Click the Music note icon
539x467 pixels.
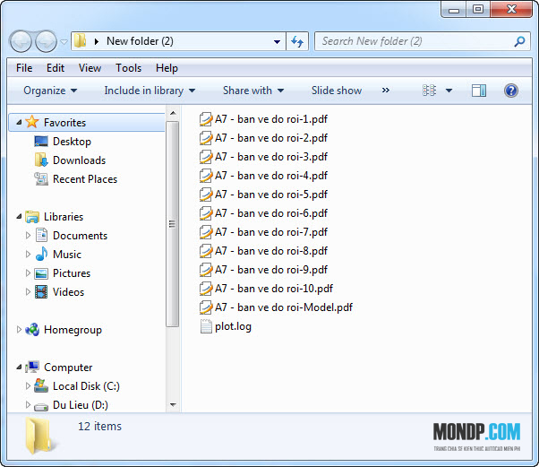pos(41,254)
